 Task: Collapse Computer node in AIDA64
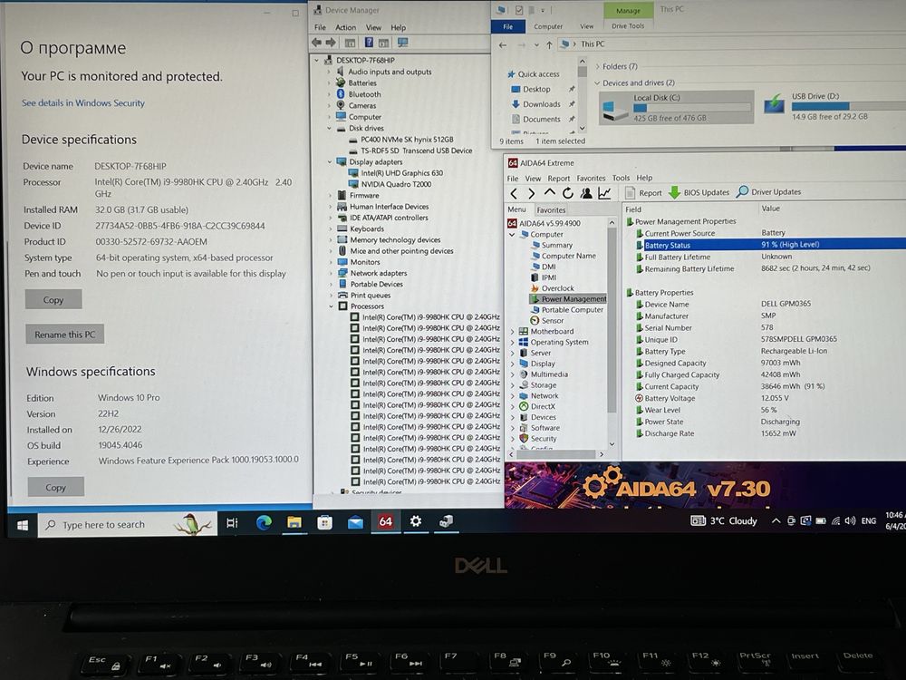(512, 235)
